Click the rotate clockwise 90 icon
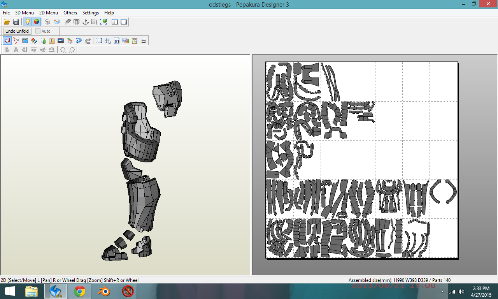The image size is (498, 299). 72,50
